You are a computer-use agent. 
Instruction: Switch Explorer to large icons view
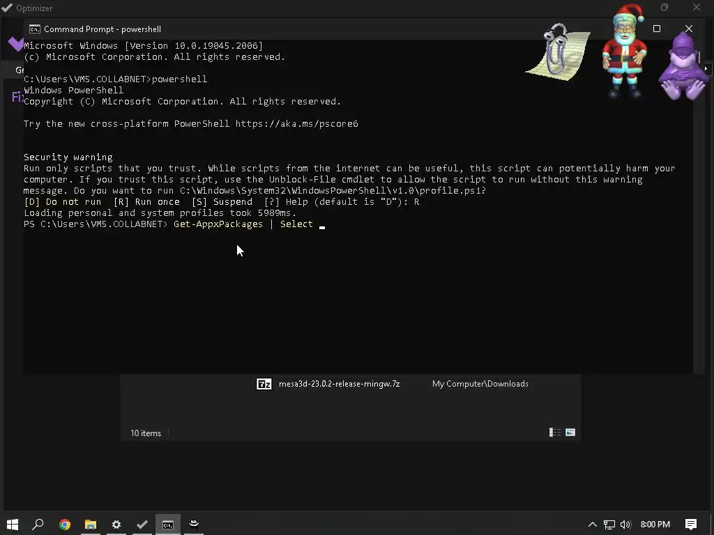(x=570, y=432)
